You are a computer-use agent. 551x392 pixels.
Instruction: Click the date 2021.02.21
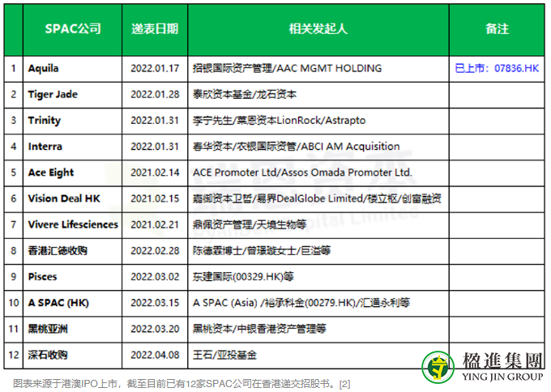pos(155,224)
